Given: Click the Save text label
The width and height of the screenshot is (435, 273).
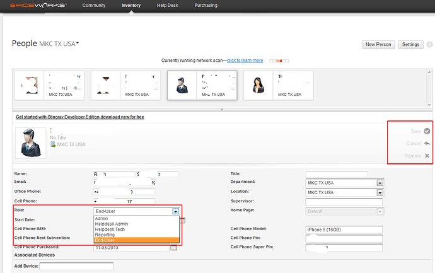Looking at the screenshot, I should click(x=415, y=131).
